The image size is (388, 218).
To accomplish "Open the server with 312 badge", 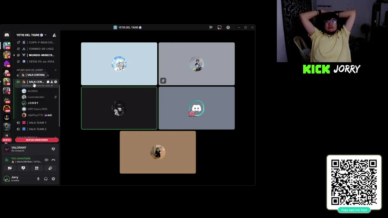I will (7, 100).
